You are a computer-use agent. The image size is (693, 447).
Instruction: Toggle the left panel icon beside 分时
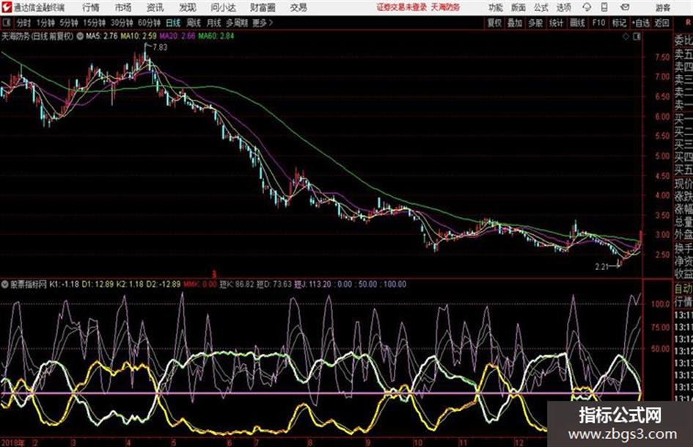[x=6, y=23]
